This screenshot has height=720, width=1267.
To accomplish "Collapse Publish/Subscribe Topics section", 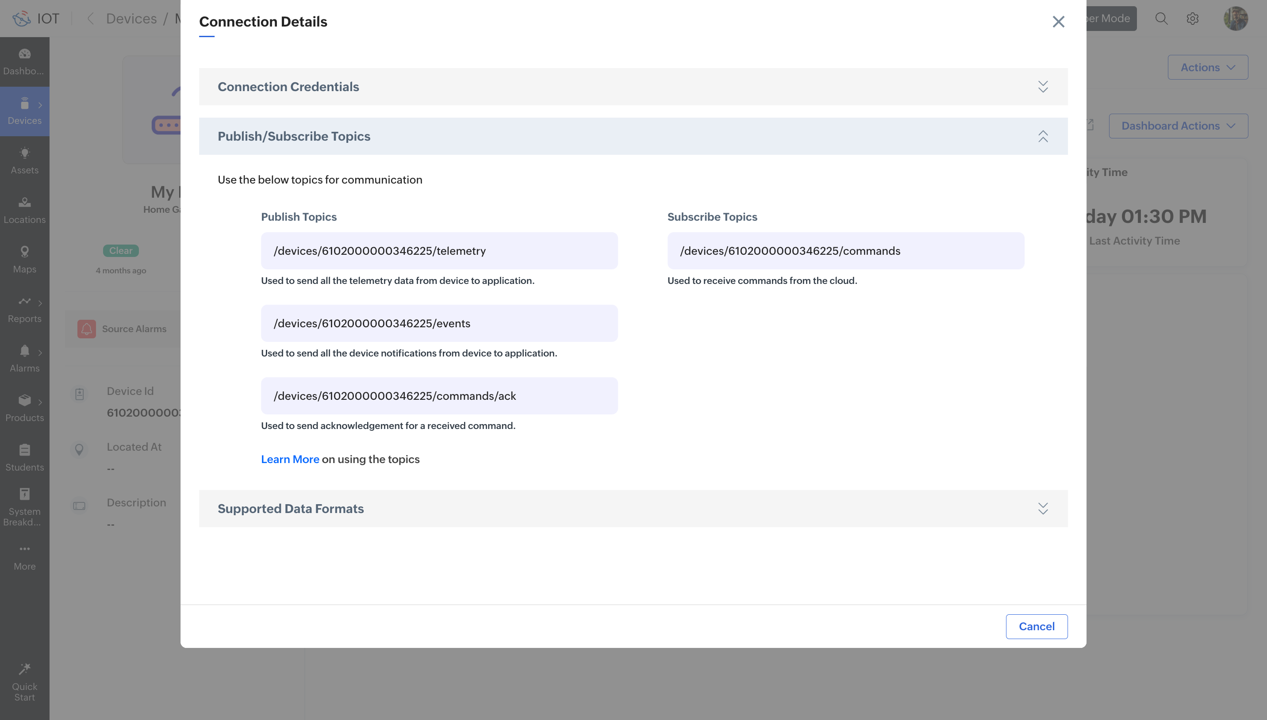I will click(x=1042, y=137).
